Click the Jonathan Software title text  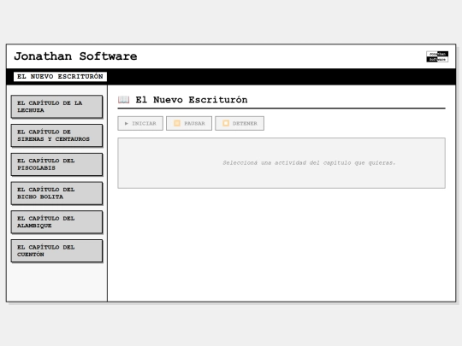pyautogui.click(x=75, y=56)
